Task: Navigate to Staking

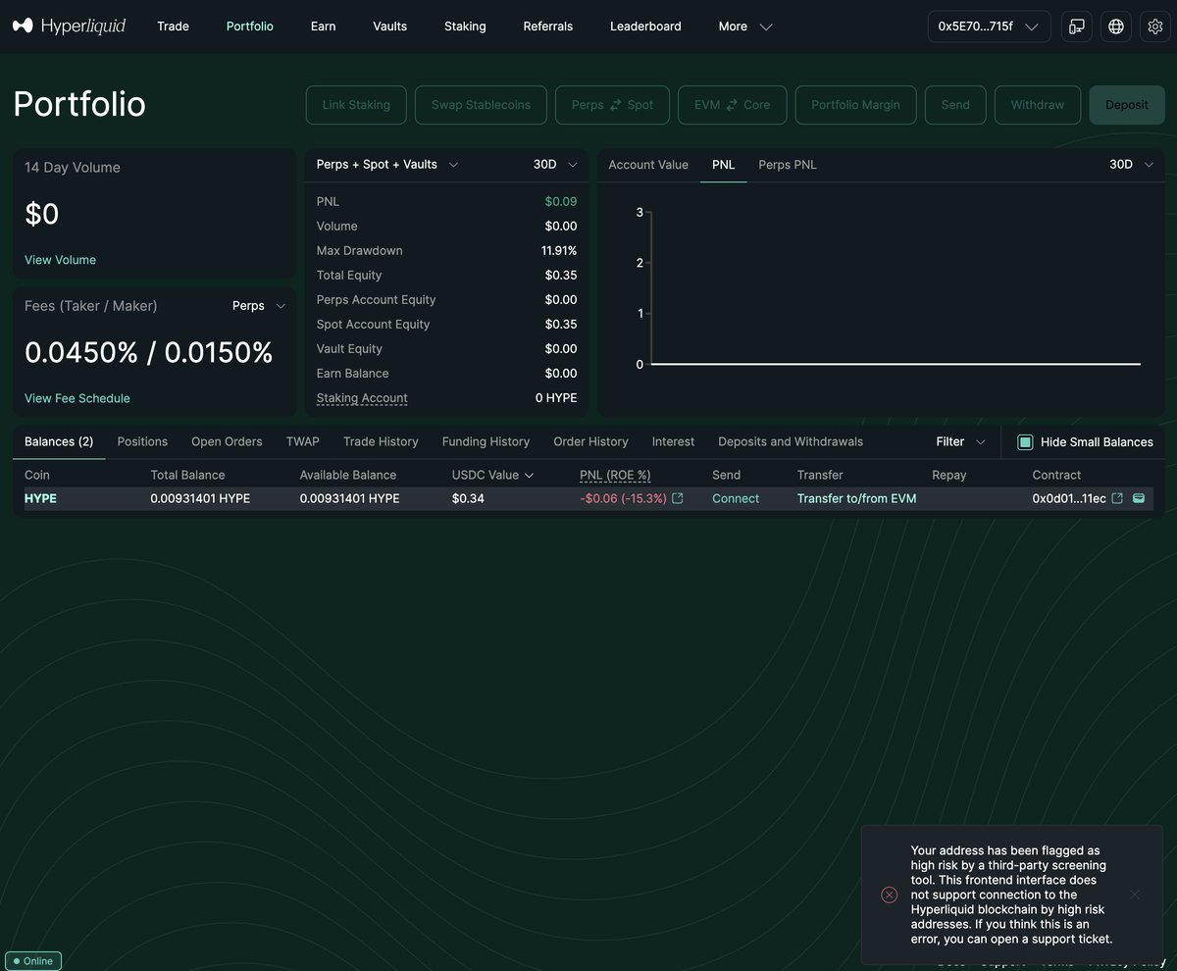Action: tap(465, 26)
